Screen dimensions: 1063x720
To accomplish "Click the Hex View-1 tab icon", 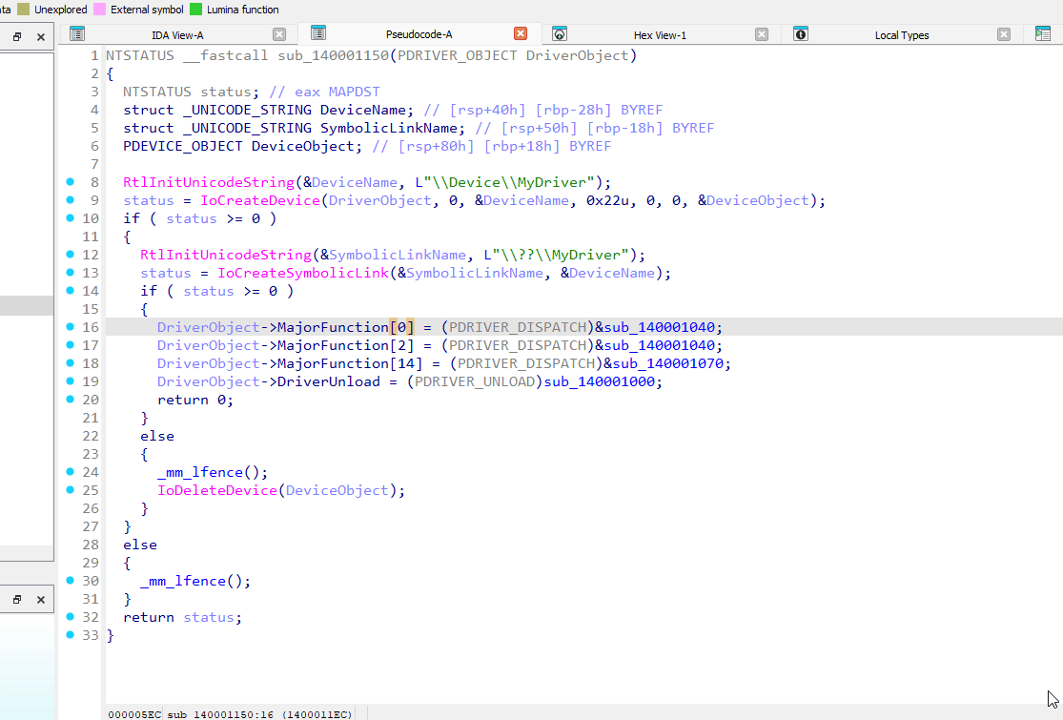I will click(560, 34).
